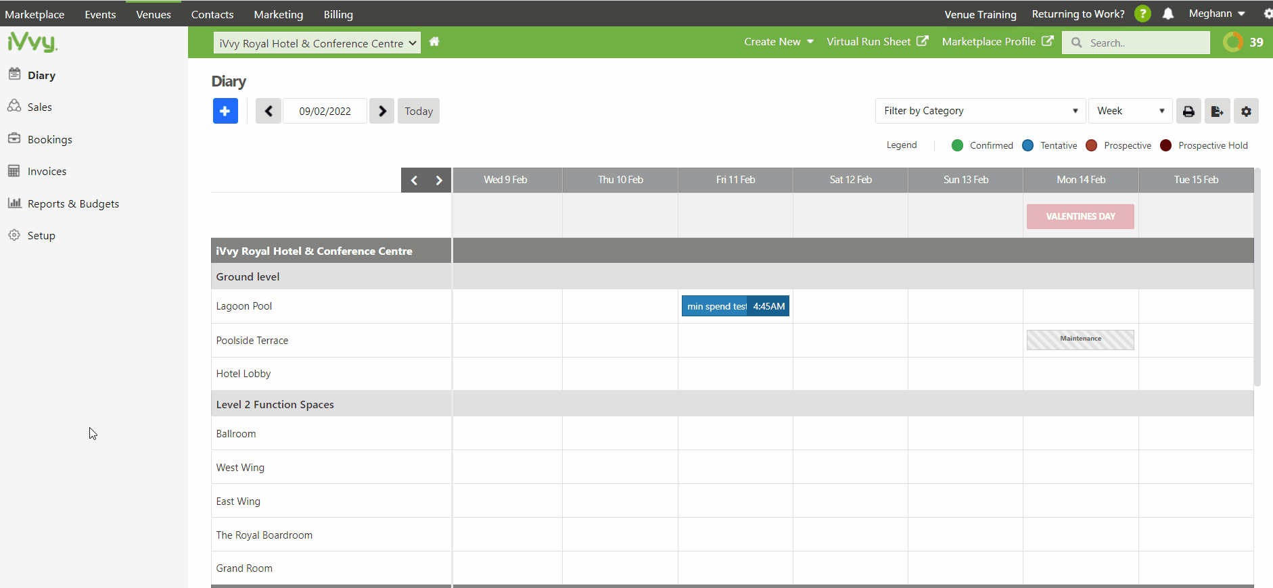Switch to the Marketplace tab

point(34,14)
